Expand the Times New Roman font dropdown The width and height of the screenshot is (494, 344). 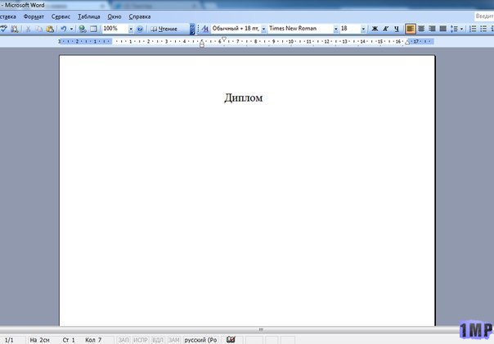point(335,29)
